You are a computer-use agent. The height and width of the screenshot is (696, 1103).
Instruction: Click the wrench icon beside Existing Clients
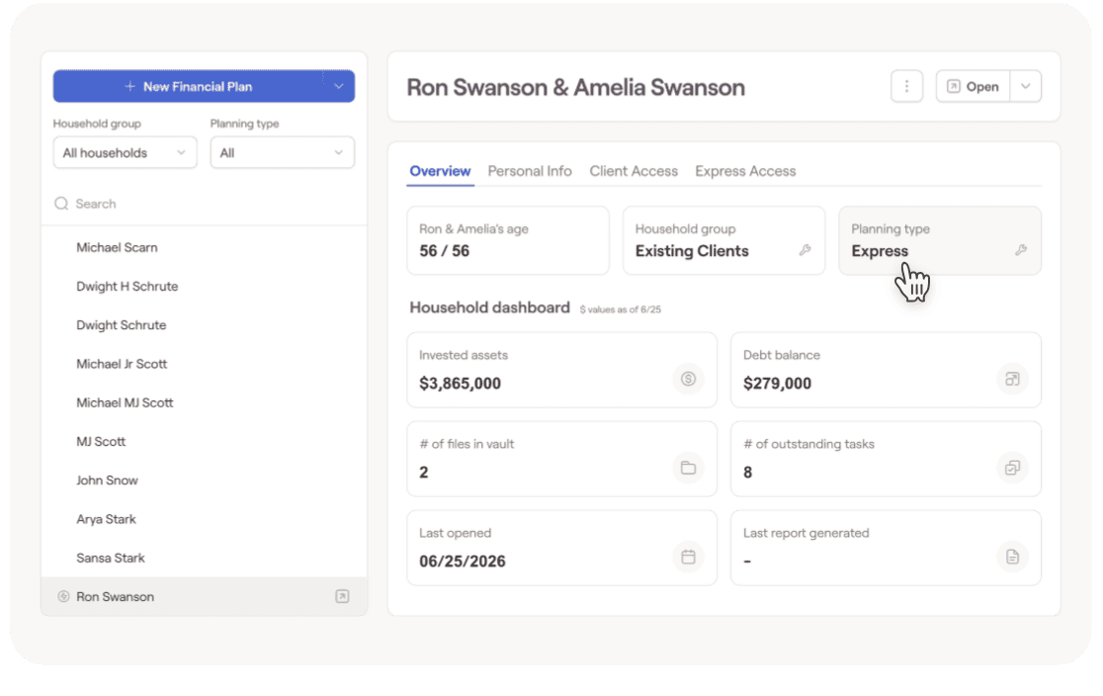pos(805,250)
